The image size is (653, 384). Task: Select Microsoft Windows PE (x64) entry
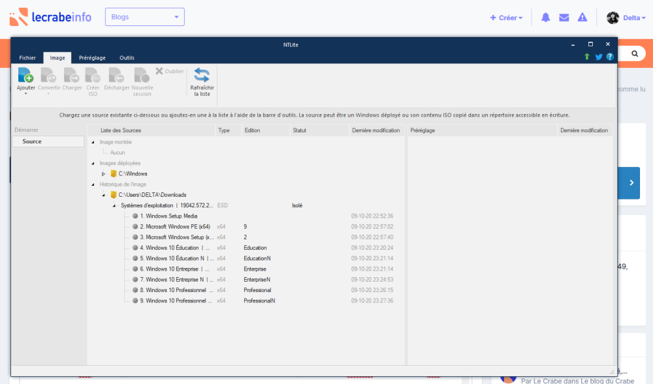point(174,227)
